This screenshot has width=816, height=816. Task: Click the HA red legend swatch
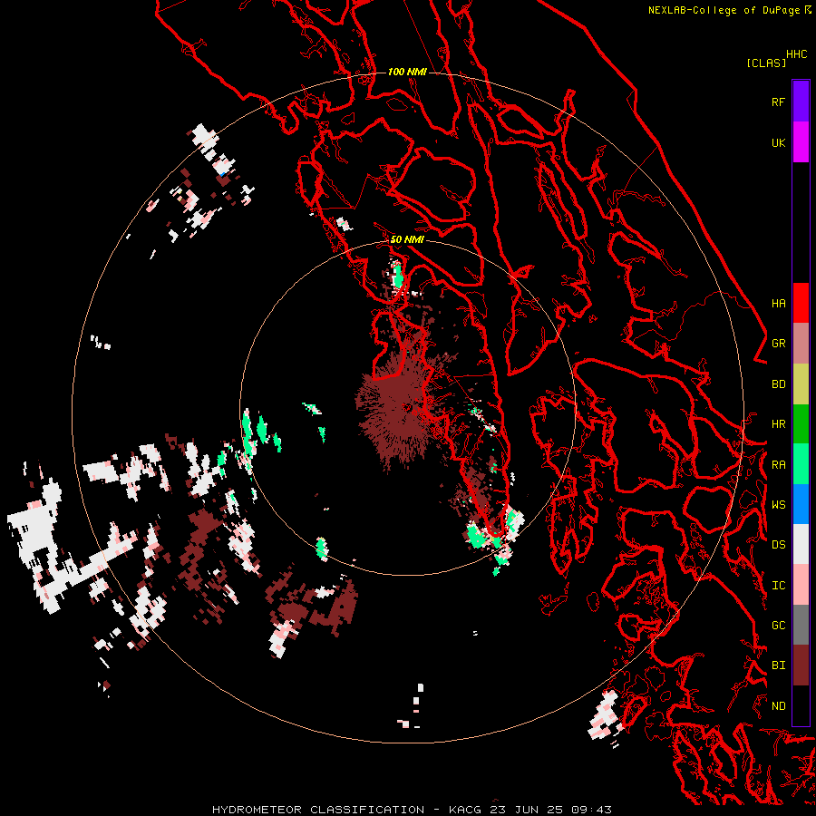pyautogui.click(x=801, y=303)
